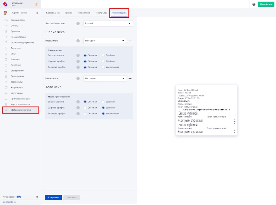Select Увеличенная thickness for Место приготовления
This screenshot has width=276, height=205.
coord(103,114)
